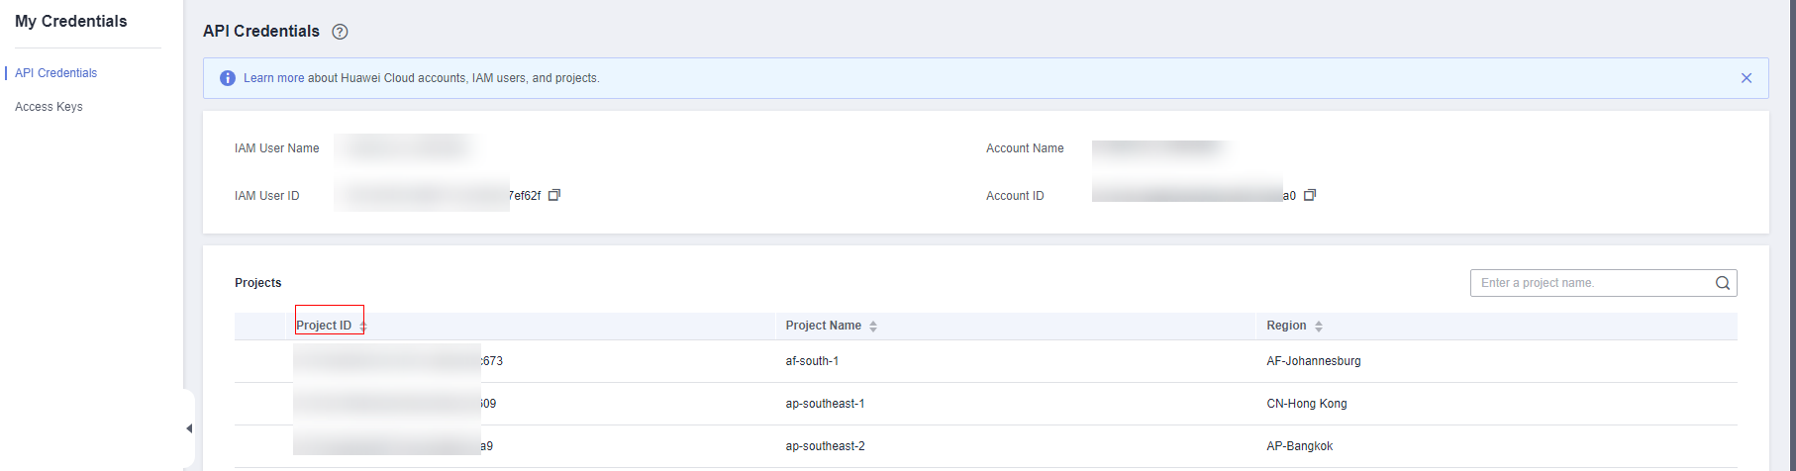Click the CN-Hong Kong region cell
The width and height of the screenshot is (1796, 471).
point(1306,404)
